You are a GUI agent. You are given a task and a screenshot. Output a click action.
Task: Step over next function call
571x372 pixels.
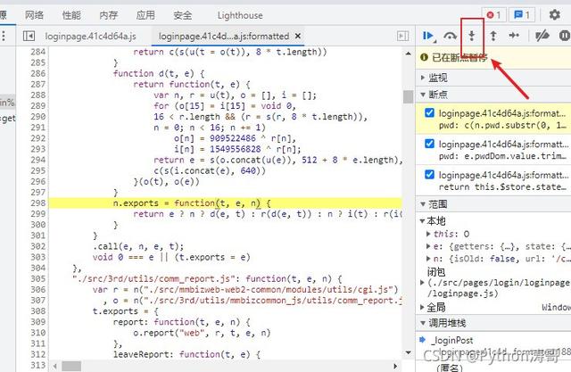point(451,36)
